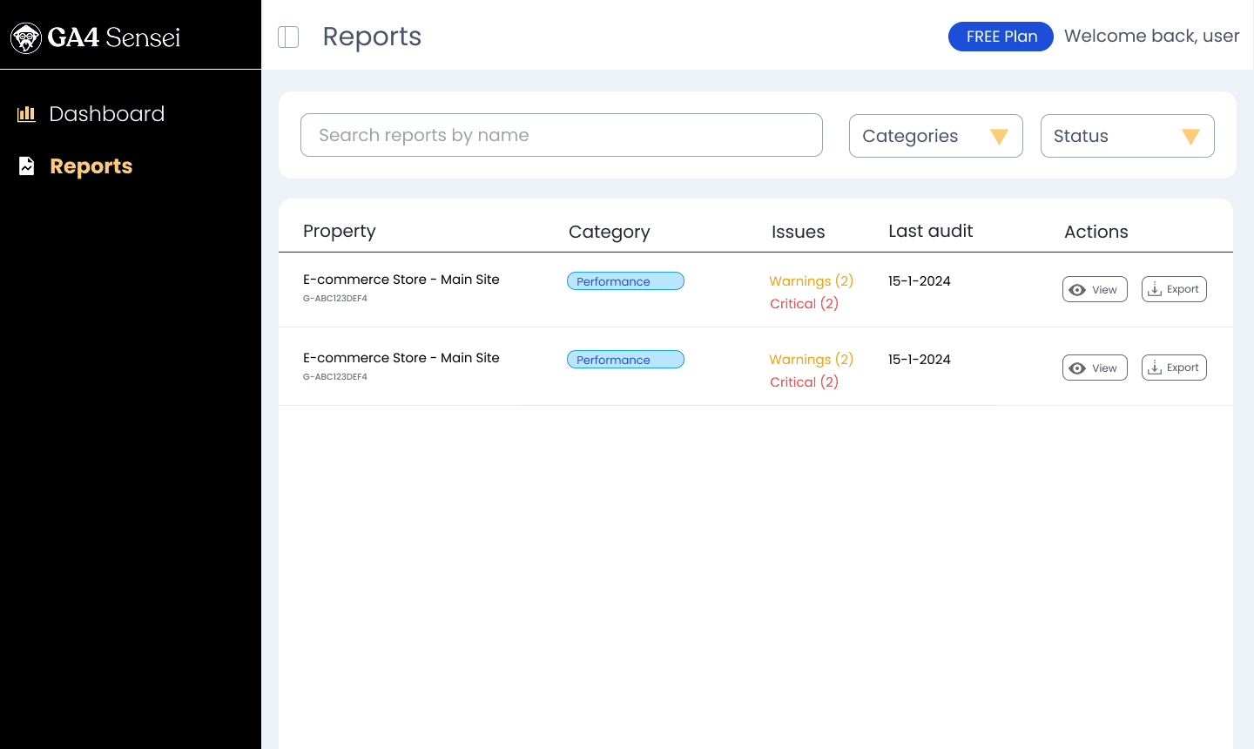Click the GA4 Sensei logo icon

coord(26,37)
